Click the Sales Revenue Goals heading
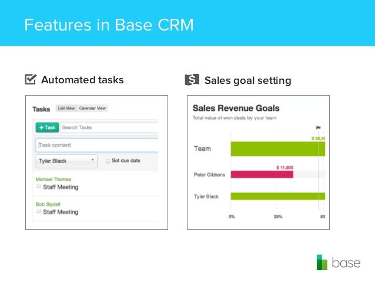 tap(236, 108)
